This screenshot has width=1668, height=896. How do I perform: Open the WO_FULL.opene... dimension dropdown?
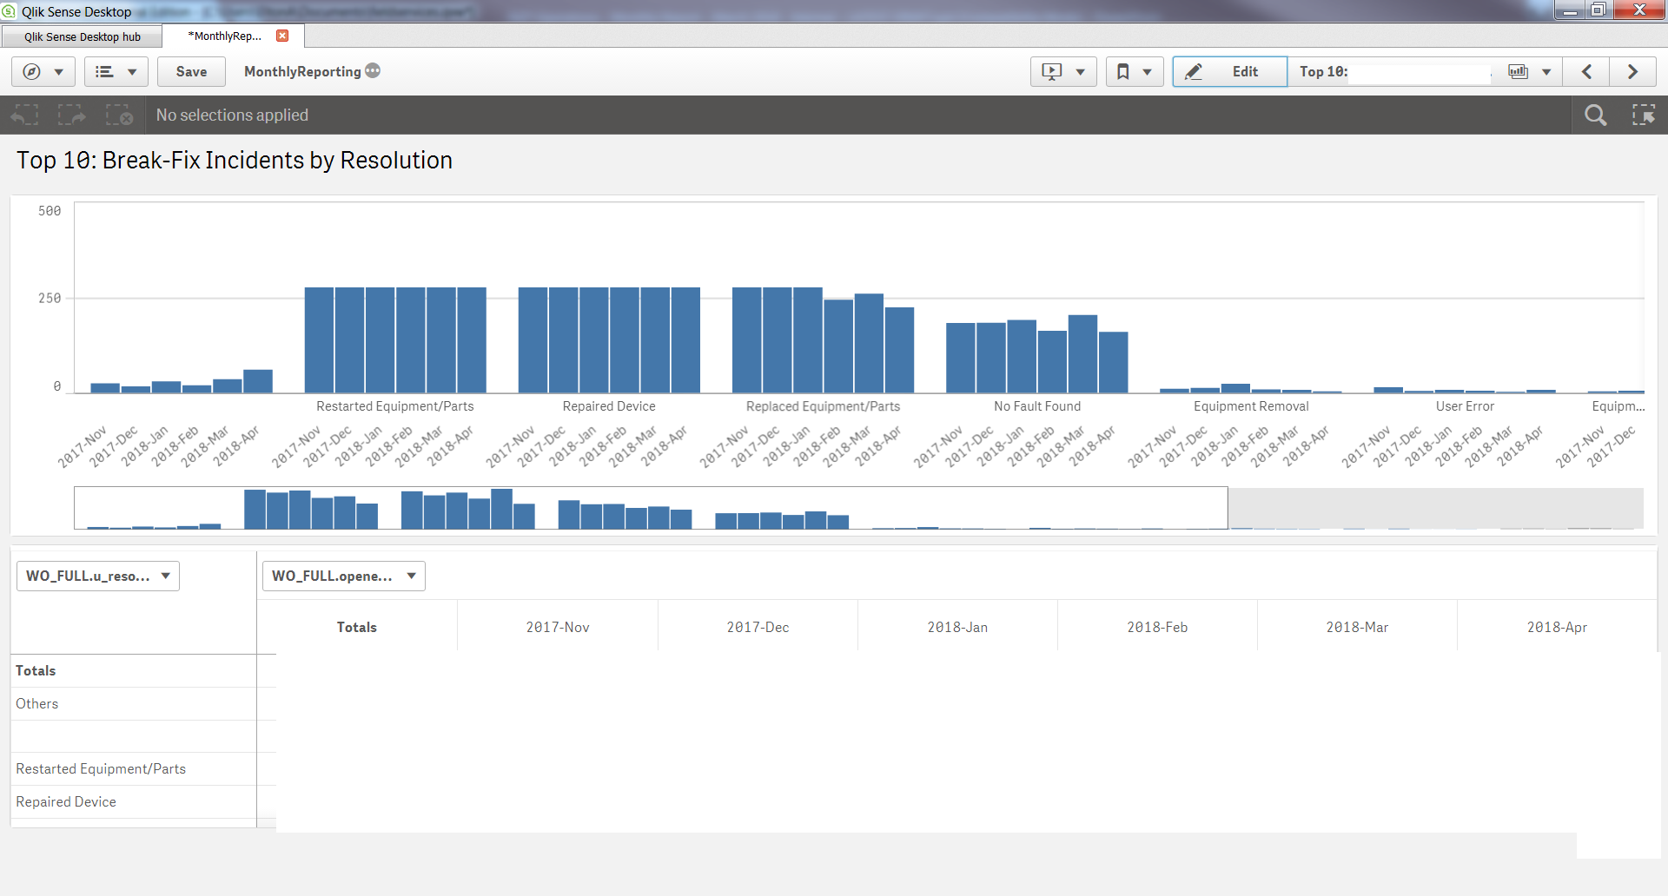coord(344,576)
